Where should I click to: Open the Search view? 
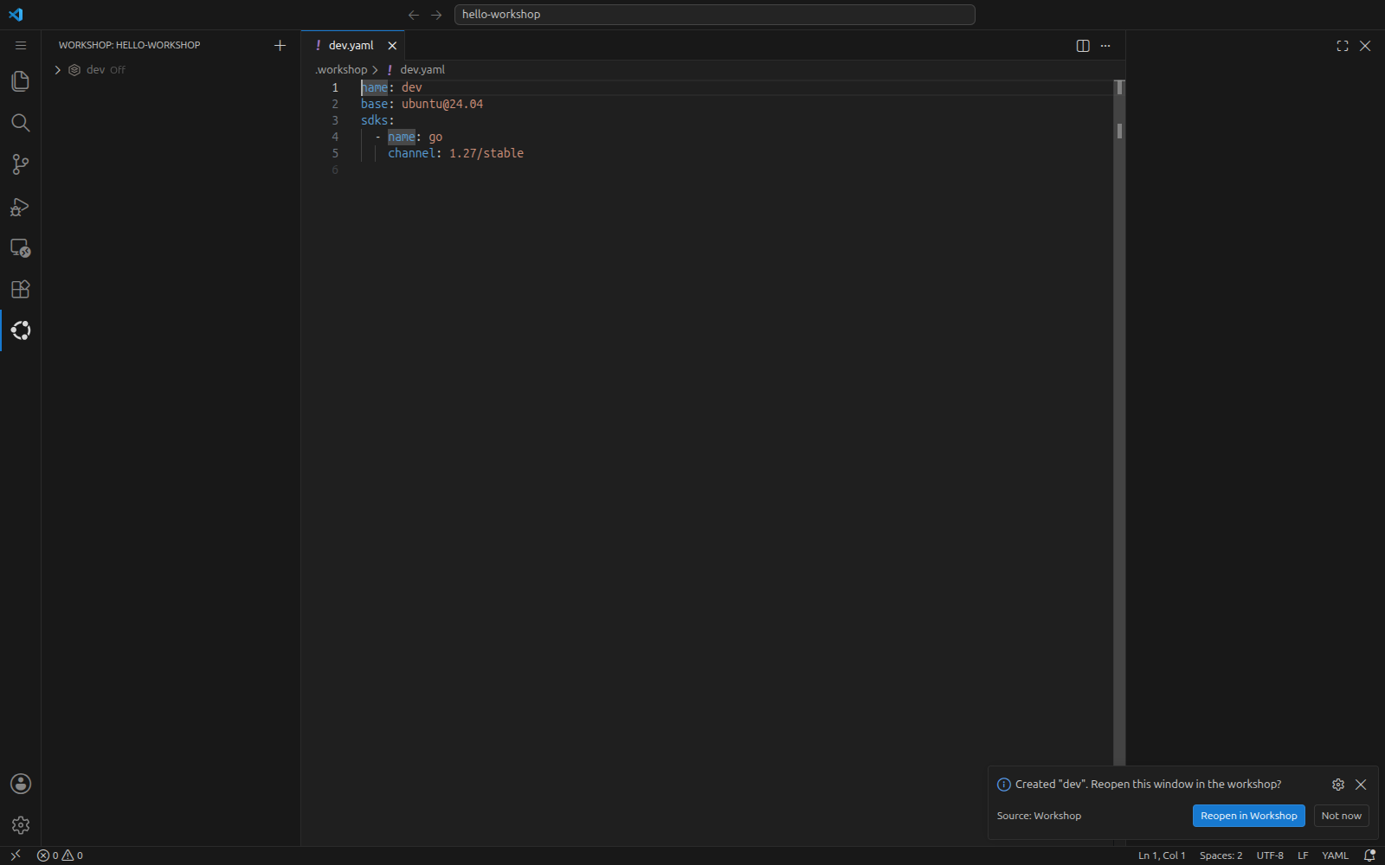click(x=20, y=123)
